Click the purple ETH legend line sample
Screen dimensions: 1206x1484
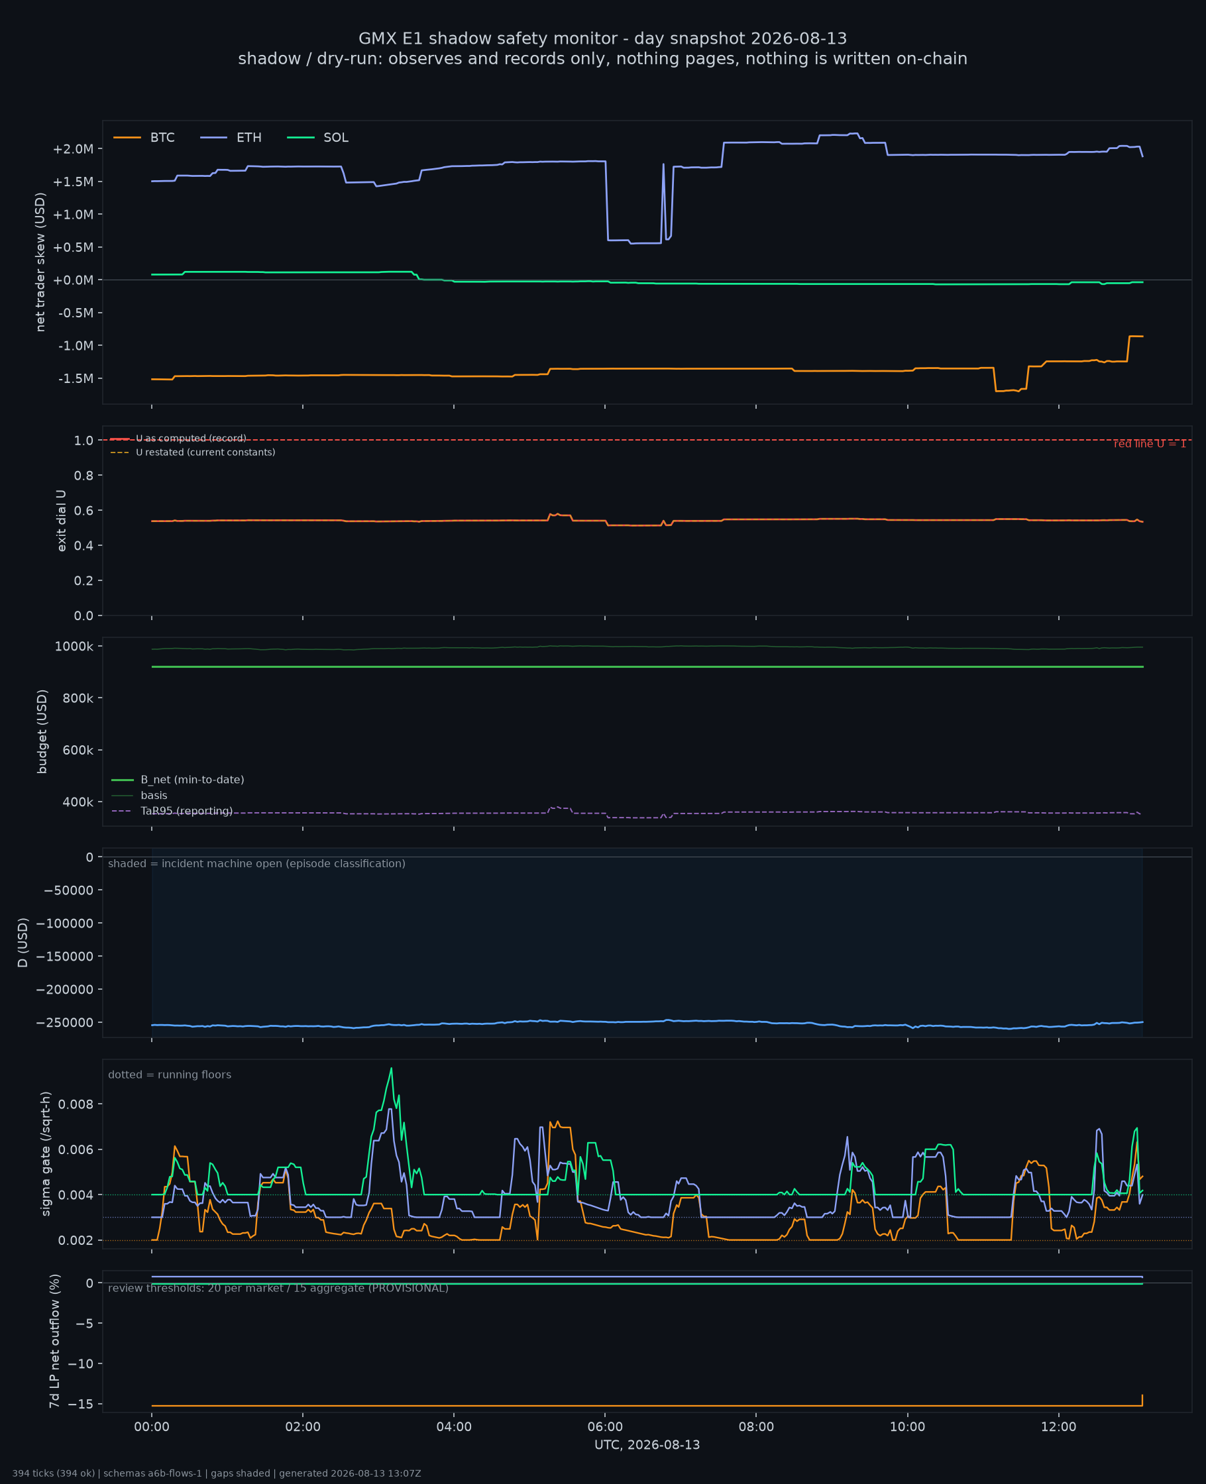214,138
